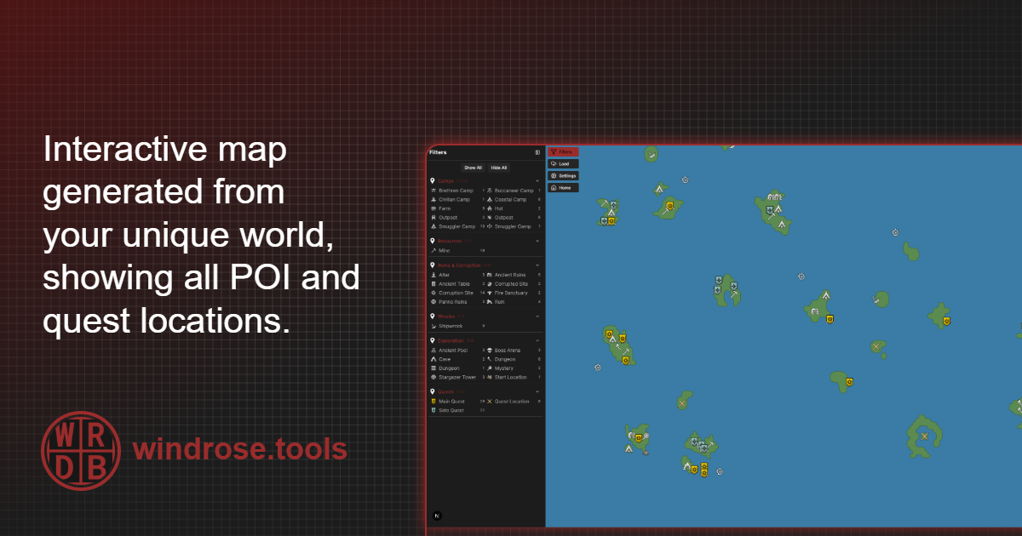Click the Shipwreck filter icon

tap(433, 326)
